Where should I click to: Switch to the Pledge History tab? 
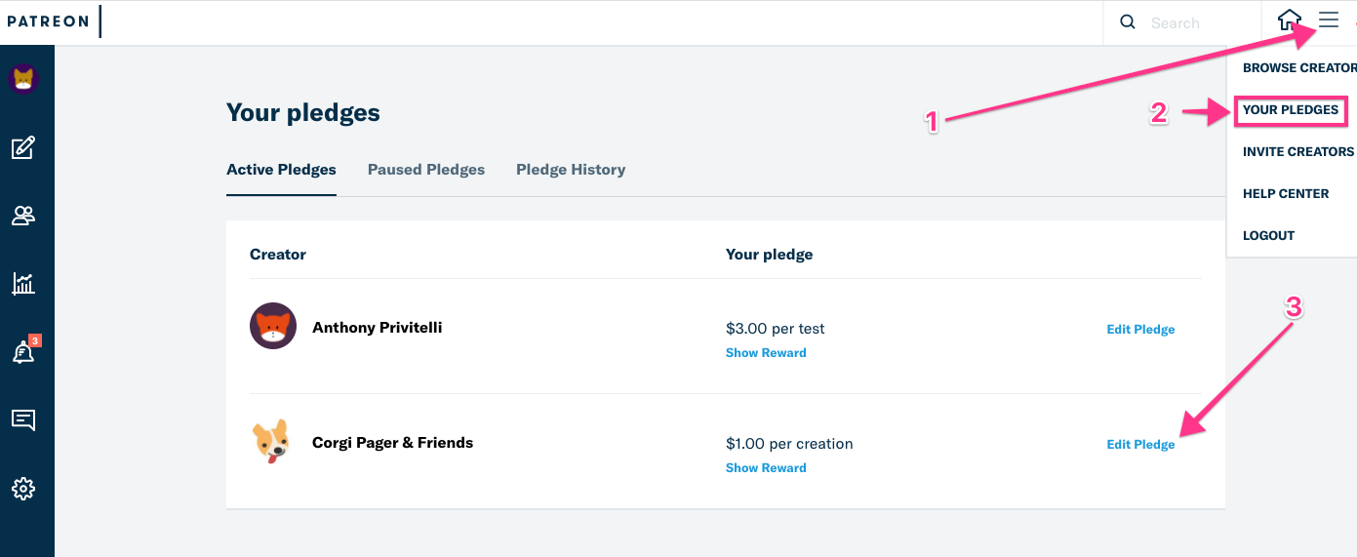571,170
